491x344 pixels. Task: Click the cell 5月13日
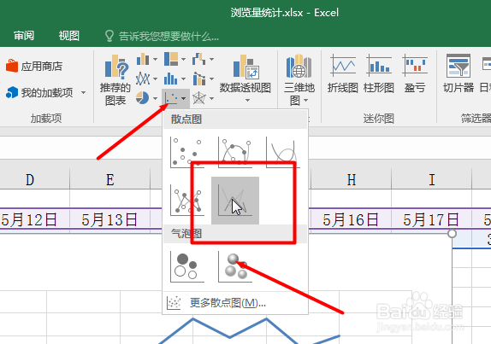point(109,219)
